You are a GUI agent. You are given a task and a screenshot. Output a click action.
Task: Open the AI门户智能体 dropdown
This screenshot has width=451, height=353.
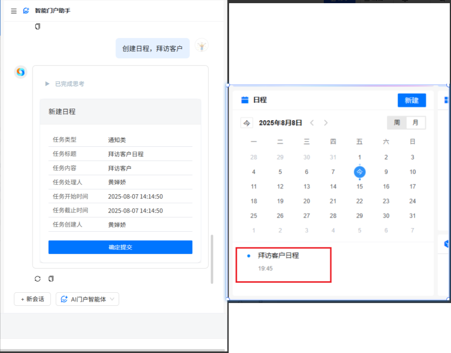[87, 299]
